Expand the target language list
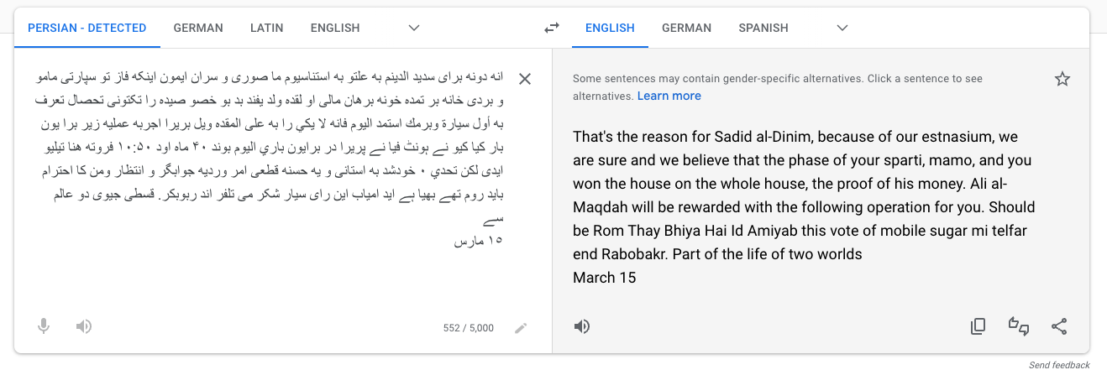Viewport: 1107px width, 375px height. pyautogui.click(x=842, y=28)
